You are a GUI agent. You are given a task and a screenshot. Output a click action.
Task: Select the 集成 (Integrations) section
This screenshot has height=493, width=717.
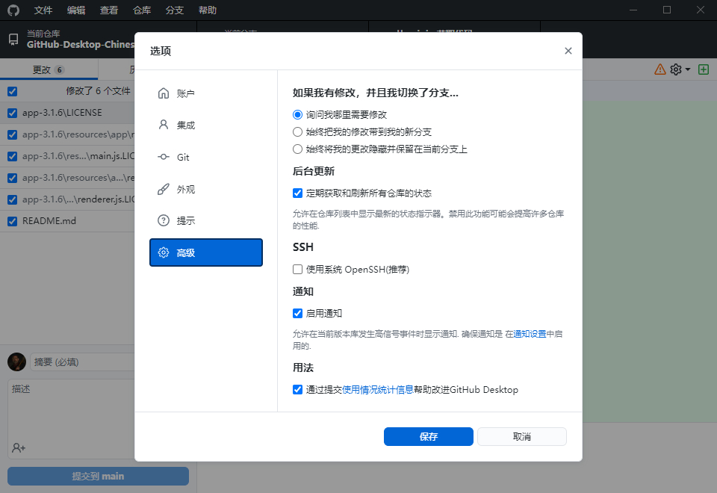pyautogui.click(x=206, y=125)
